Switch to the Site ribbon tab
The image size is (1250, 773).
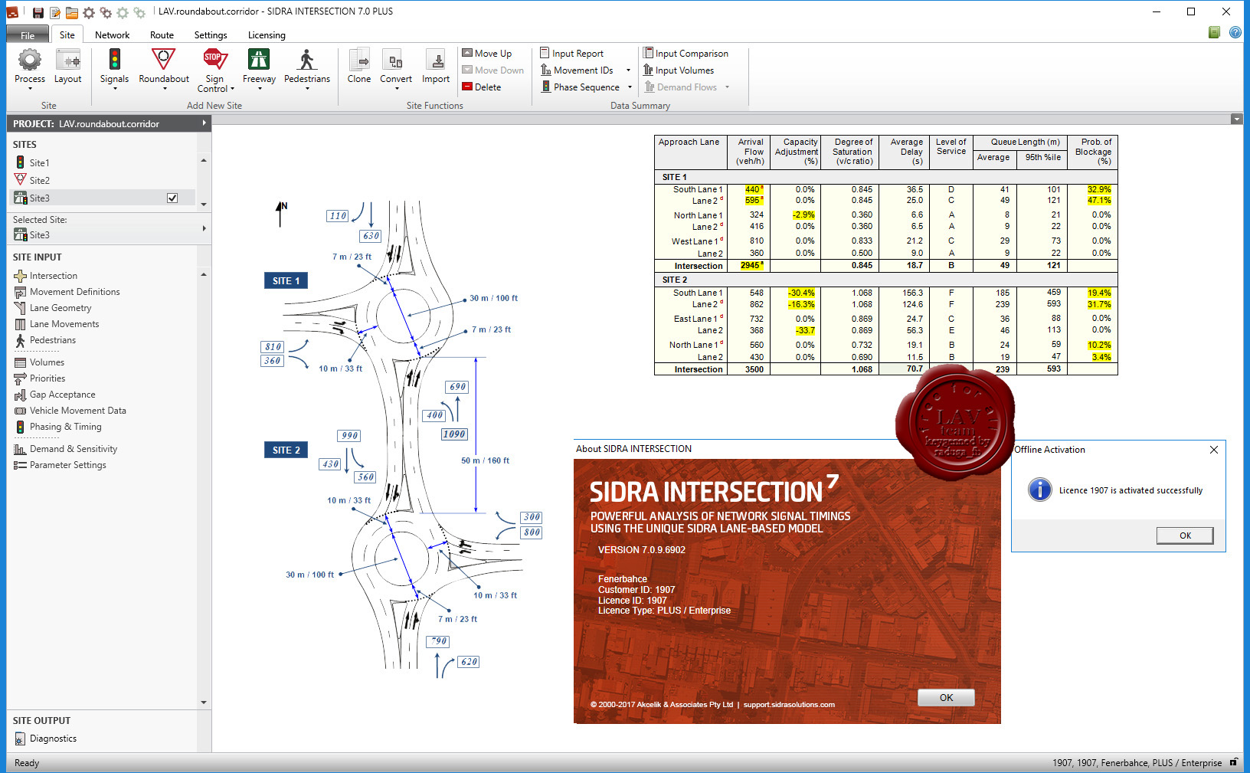point(67,35)
